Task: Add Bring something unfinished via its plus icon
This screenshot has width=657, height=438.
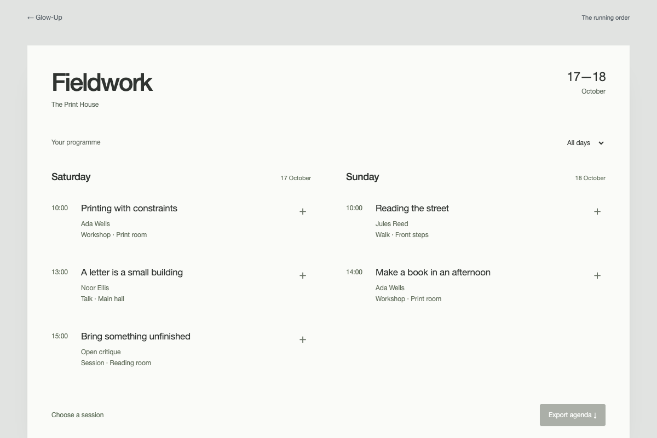Action: (x=303, y=339)
